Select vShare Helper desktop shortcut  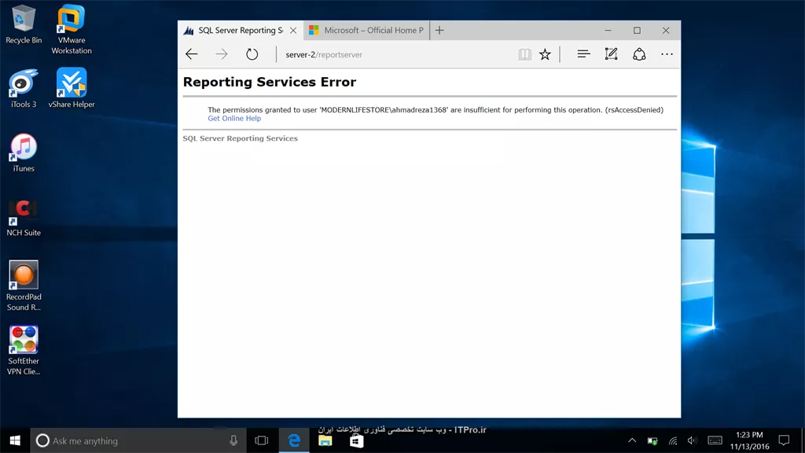point(72,88)
